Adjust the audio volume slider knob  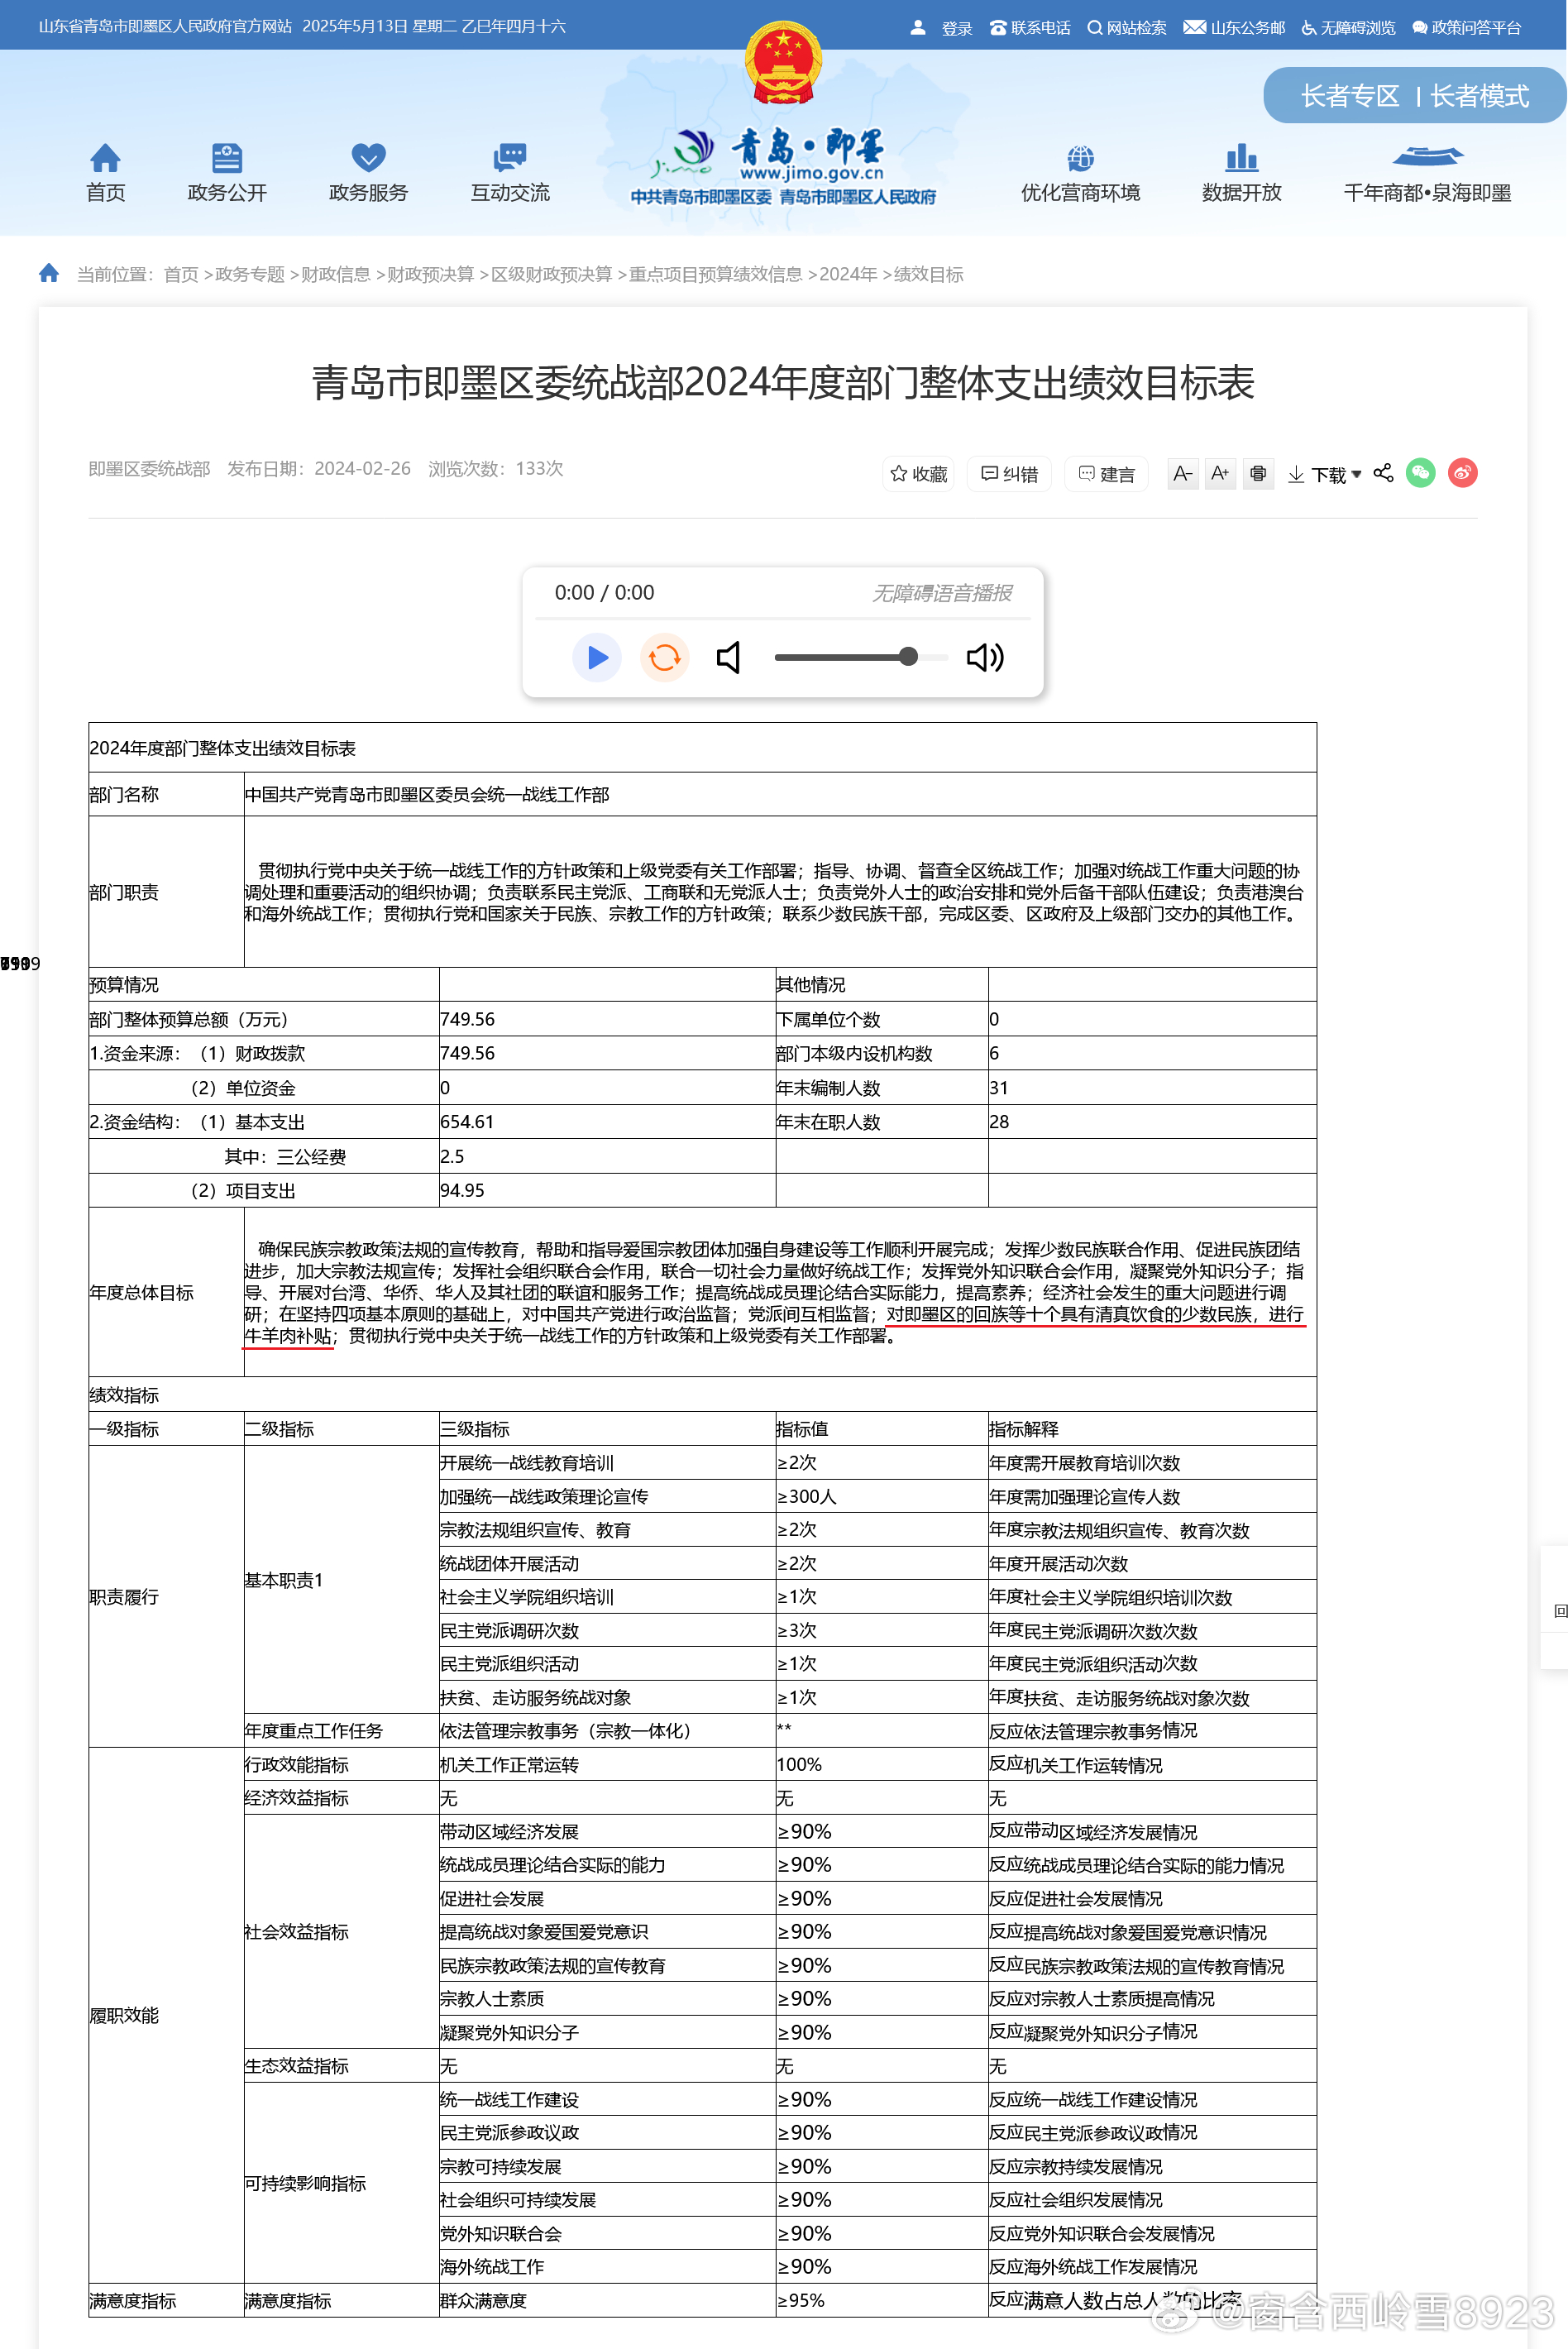[x=908, y=656]
